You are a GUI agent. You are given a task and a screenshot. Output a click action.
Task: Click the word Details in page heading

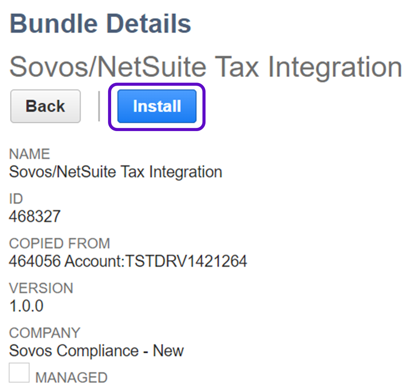point(148,24)
